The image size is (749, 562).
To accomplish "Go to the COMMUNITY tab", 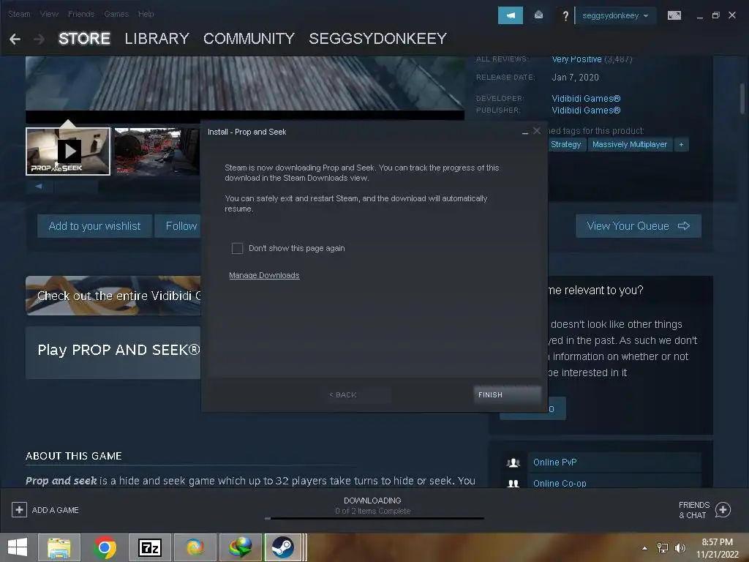I will (249, 39).
